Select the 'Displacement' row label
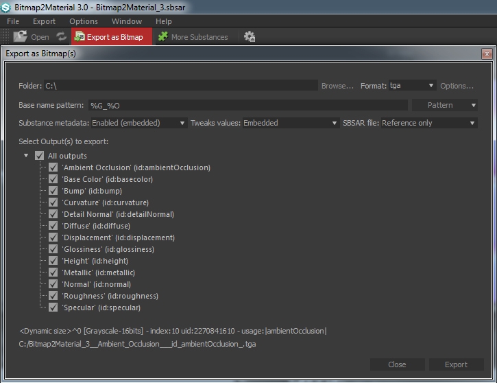This screenshot has width=497, height=383. 118,237
